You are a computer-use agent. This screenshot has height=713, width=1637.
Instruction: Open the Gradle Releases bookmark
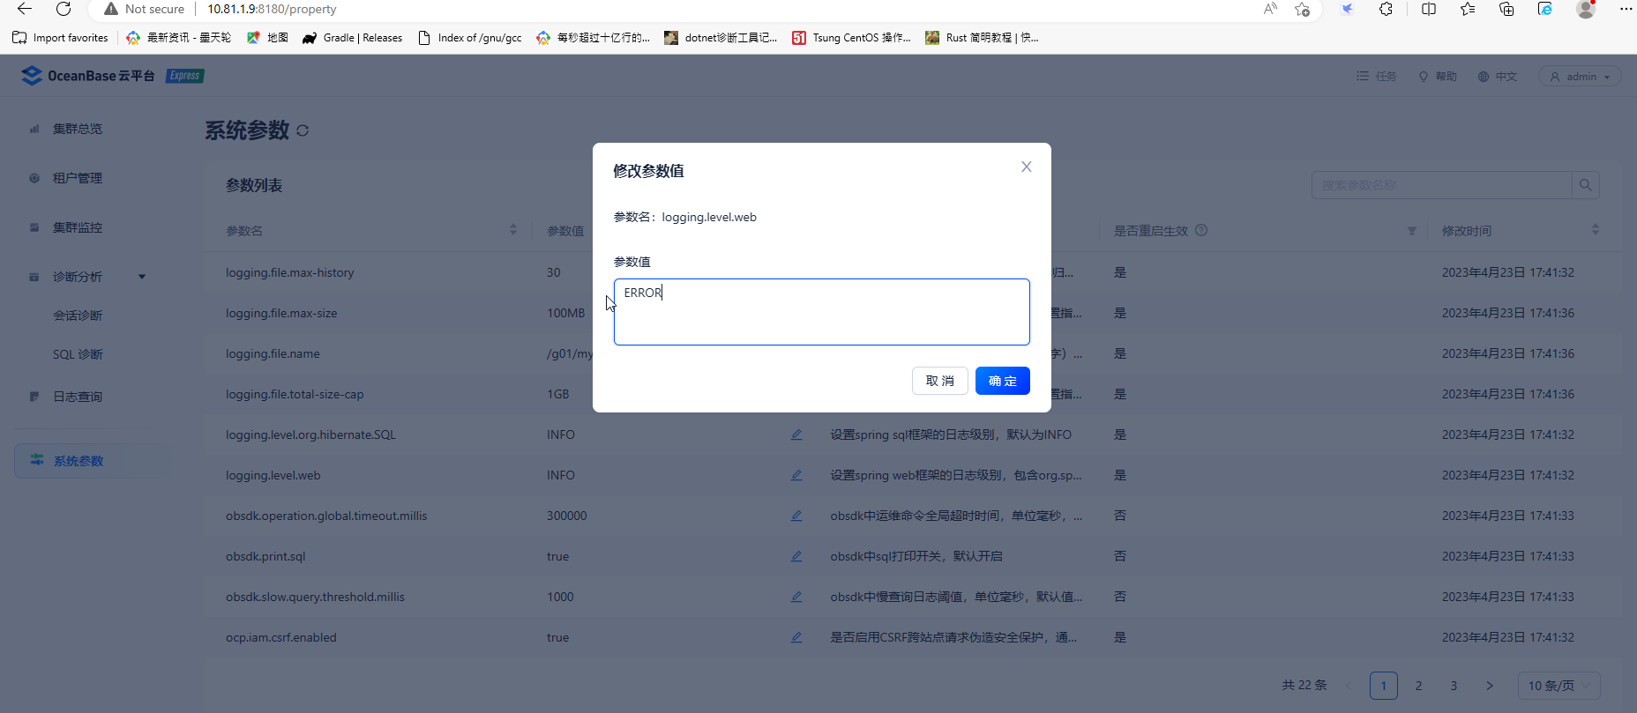point(352,38)
